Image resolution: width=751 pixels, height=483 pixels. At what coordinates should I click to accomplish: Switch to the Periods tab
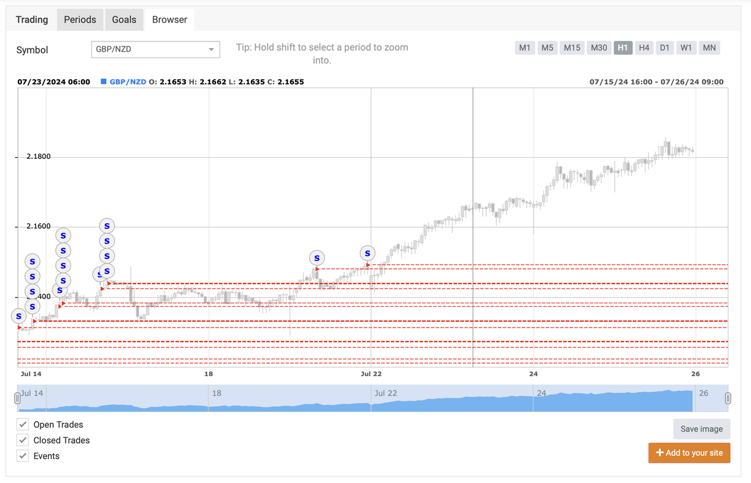(x=80, y=20)
